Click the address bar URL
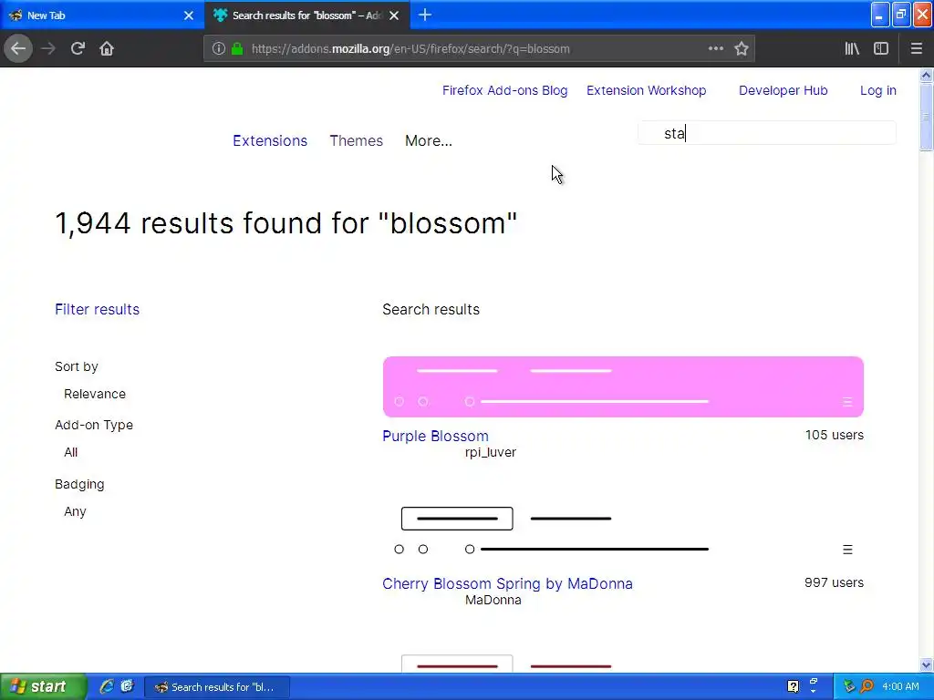934x700 pixels. [410, 49]
